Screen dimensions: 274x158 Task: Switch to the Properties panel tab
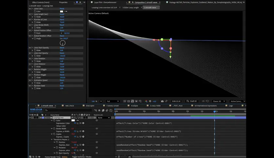pos(63,2)
